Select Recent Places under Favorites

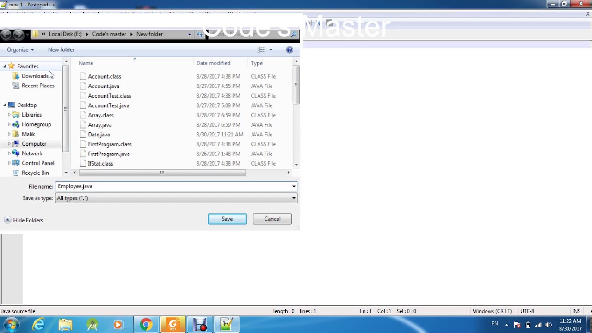click(x=38, y=86)
